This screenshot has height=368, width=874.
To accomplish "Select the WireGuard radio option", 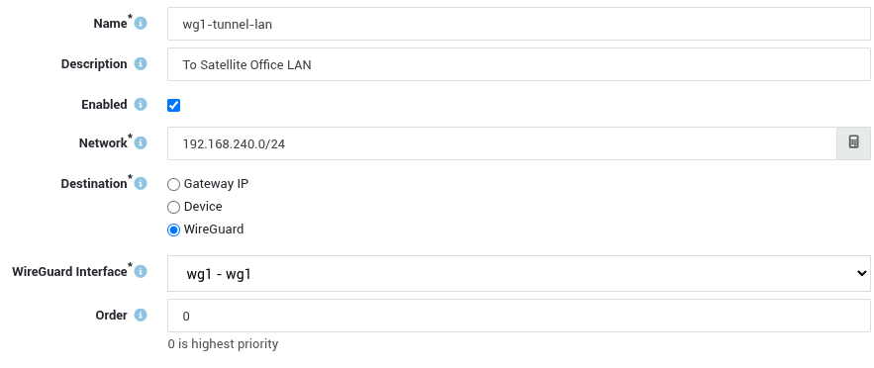I will point(174,230).
